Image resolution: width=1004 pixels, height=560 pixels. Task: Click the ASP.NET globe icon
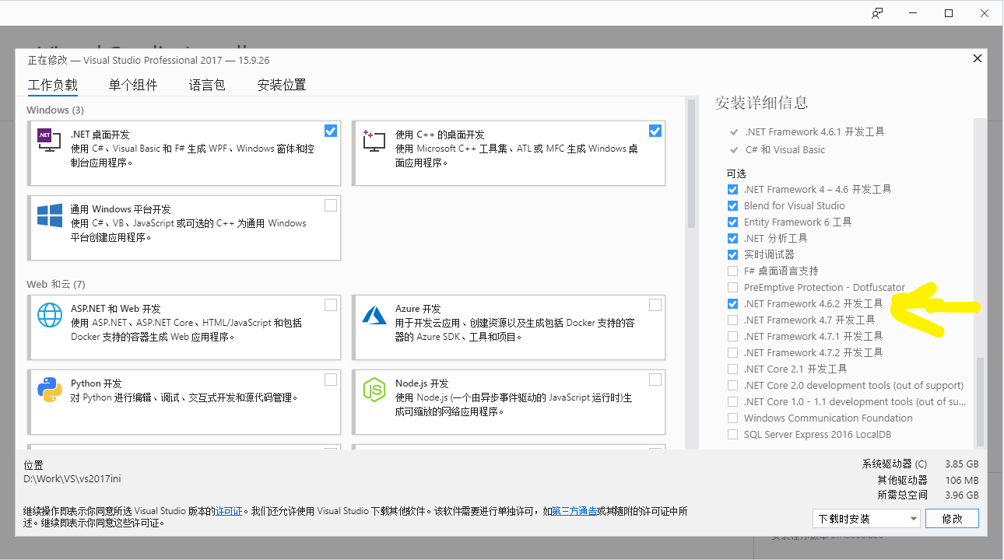(x=49, y=315)
